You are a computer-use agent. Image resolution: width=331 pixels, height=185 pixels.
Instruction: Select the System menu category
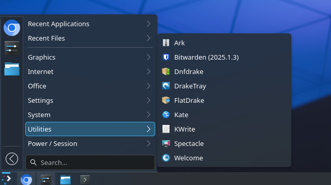[90, 115]
